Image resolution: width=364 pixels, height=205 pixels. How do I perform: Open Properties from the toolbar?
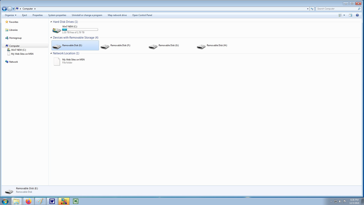tap(38, 15)
